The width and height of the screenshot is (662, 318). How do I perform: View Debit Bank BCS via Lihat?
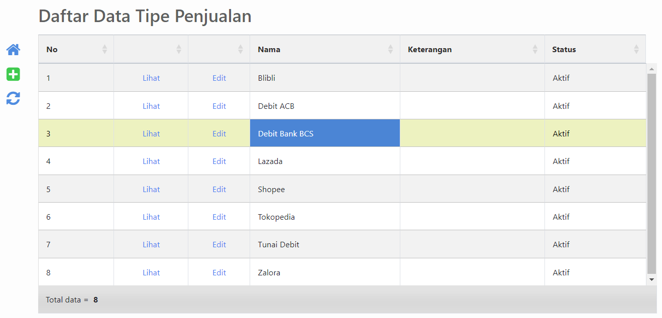coord(151,133)
